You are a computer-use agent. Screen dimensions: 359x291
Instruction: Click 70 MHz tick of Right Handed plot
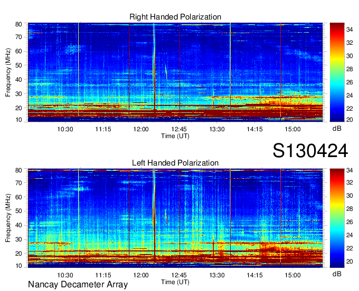(x=18, y=37)
